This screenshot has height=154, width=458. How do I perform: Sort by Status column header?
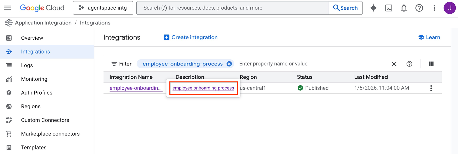pos(305,77)
